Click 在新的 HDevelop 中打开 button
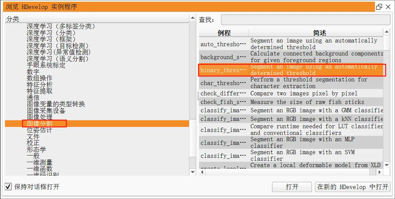 tap(352, 187)
